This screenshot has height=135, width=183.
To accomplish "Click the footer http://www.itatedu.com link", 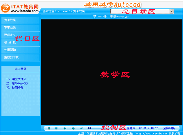I will [151, 134].
